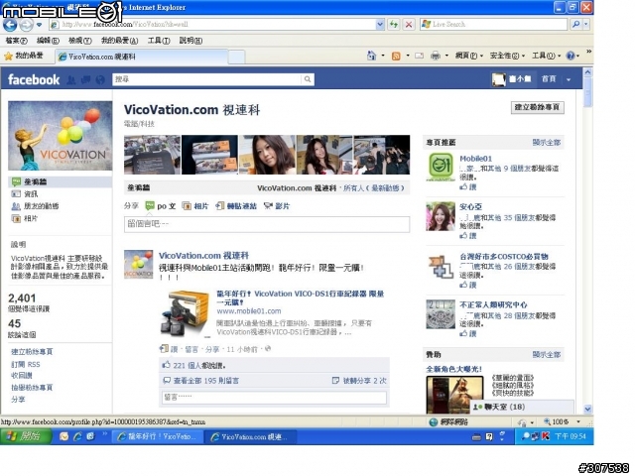Choose the 相片 share option

coord(195,206)
